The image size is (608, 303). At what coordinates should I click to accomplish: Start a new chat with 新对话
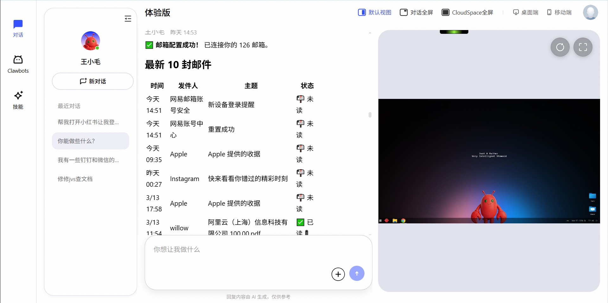point(93,81)
